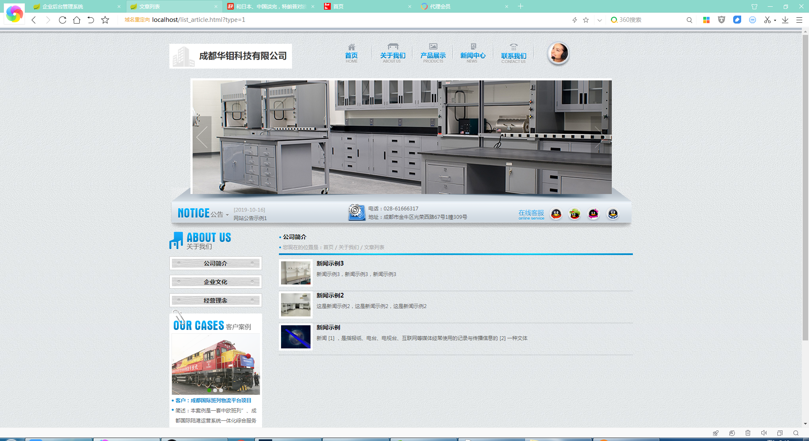809x441 pixels.
Task: Click the favorites star in address bar
Action: 586,20
